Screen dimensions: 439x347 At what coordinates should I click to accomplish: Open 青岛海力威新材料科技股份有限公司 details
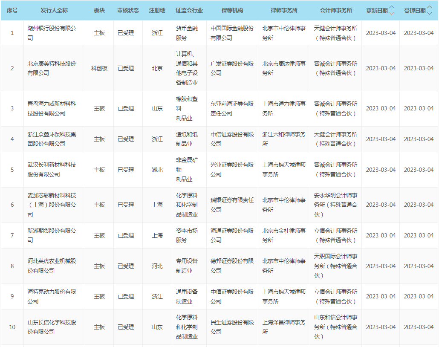(52, 108)
